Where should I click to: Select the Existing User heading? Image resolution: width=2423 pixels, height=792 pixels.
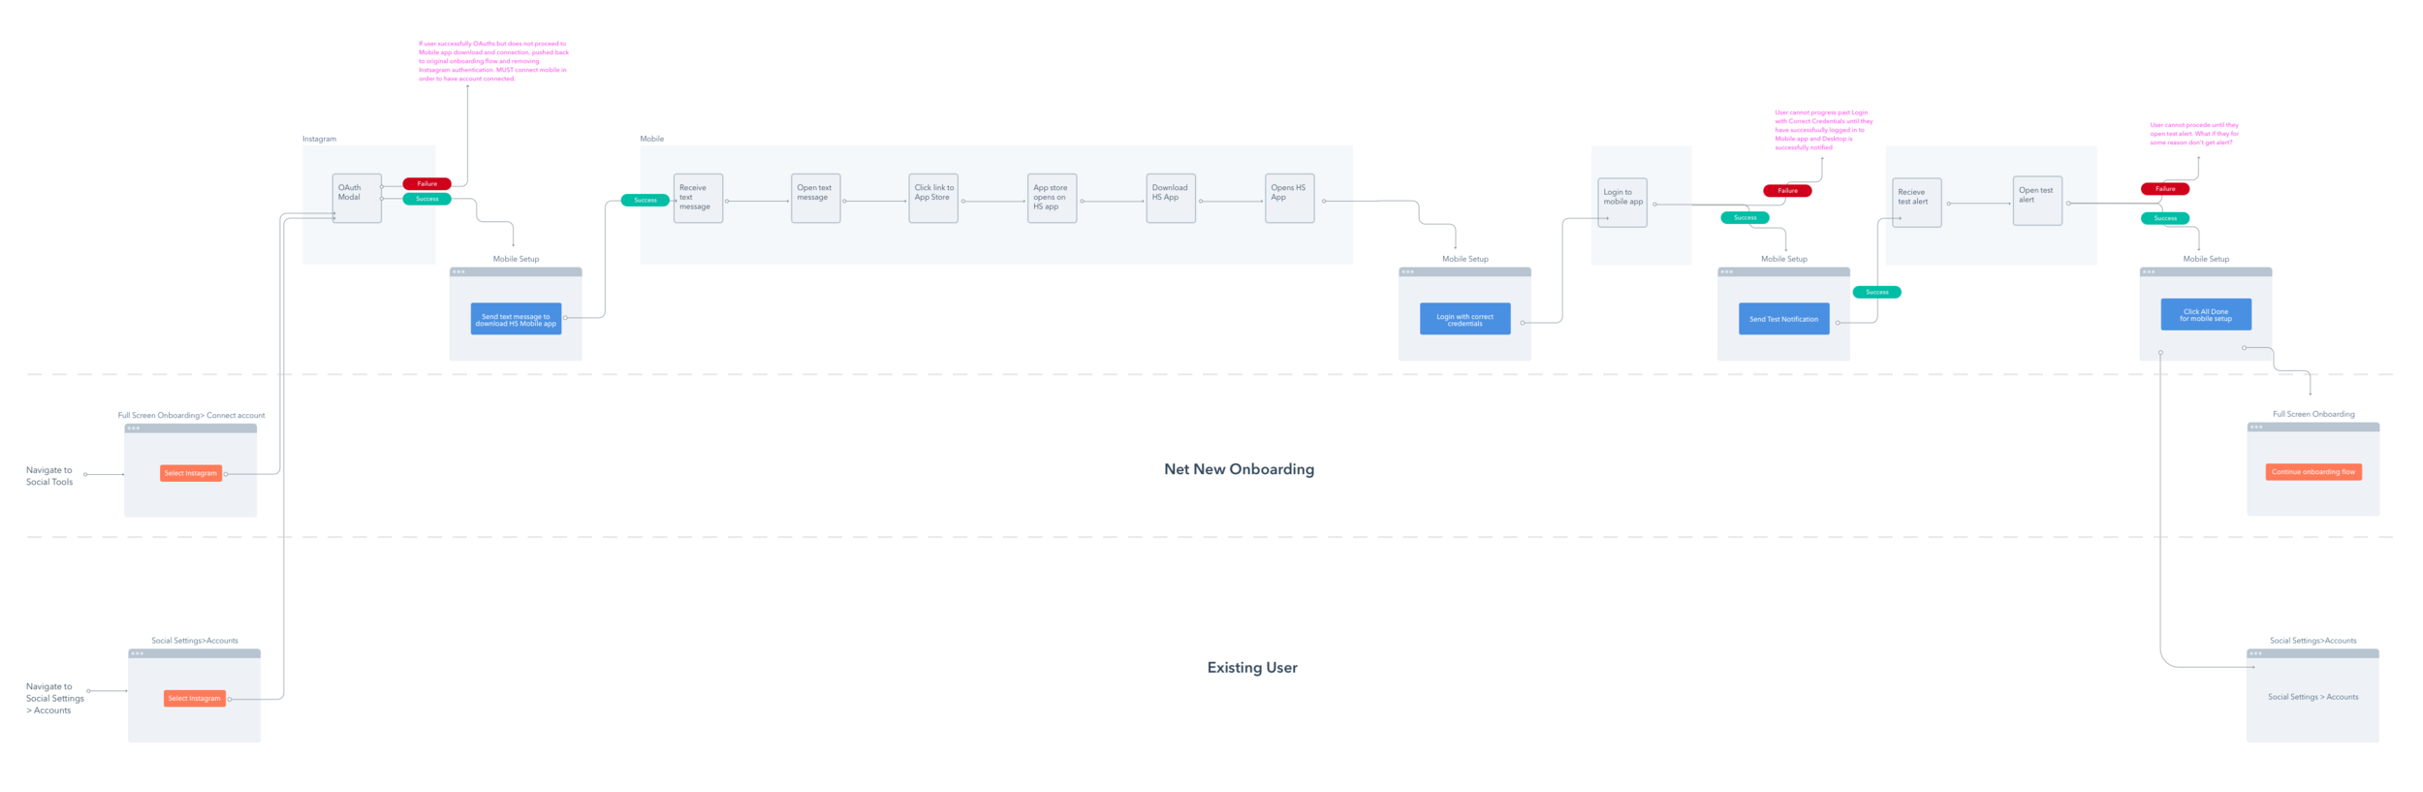[1252, 668]
